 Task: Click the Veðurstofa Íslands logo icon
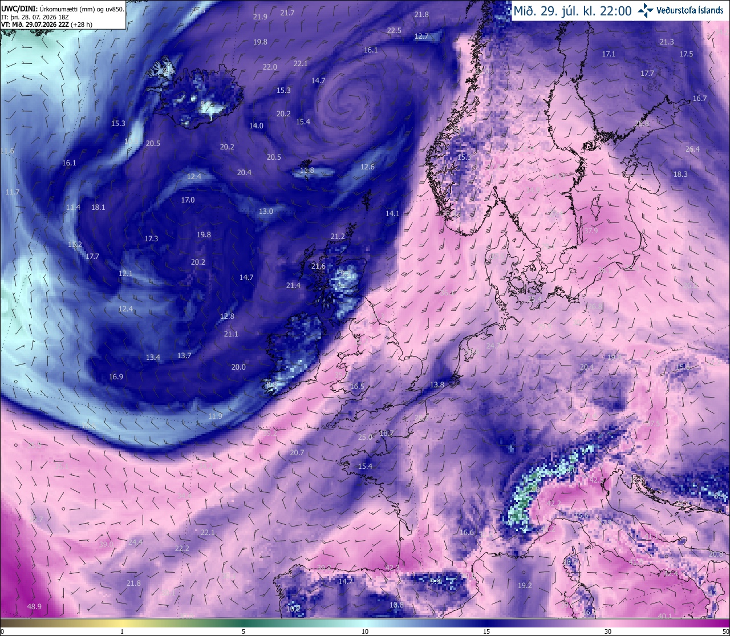pos(646,10)
